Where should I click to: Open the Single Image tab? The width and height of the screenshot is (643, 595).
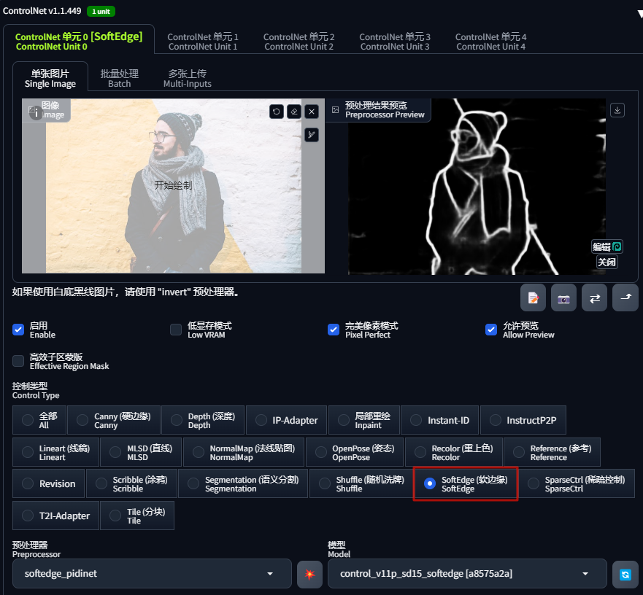[x=50, y=78]
